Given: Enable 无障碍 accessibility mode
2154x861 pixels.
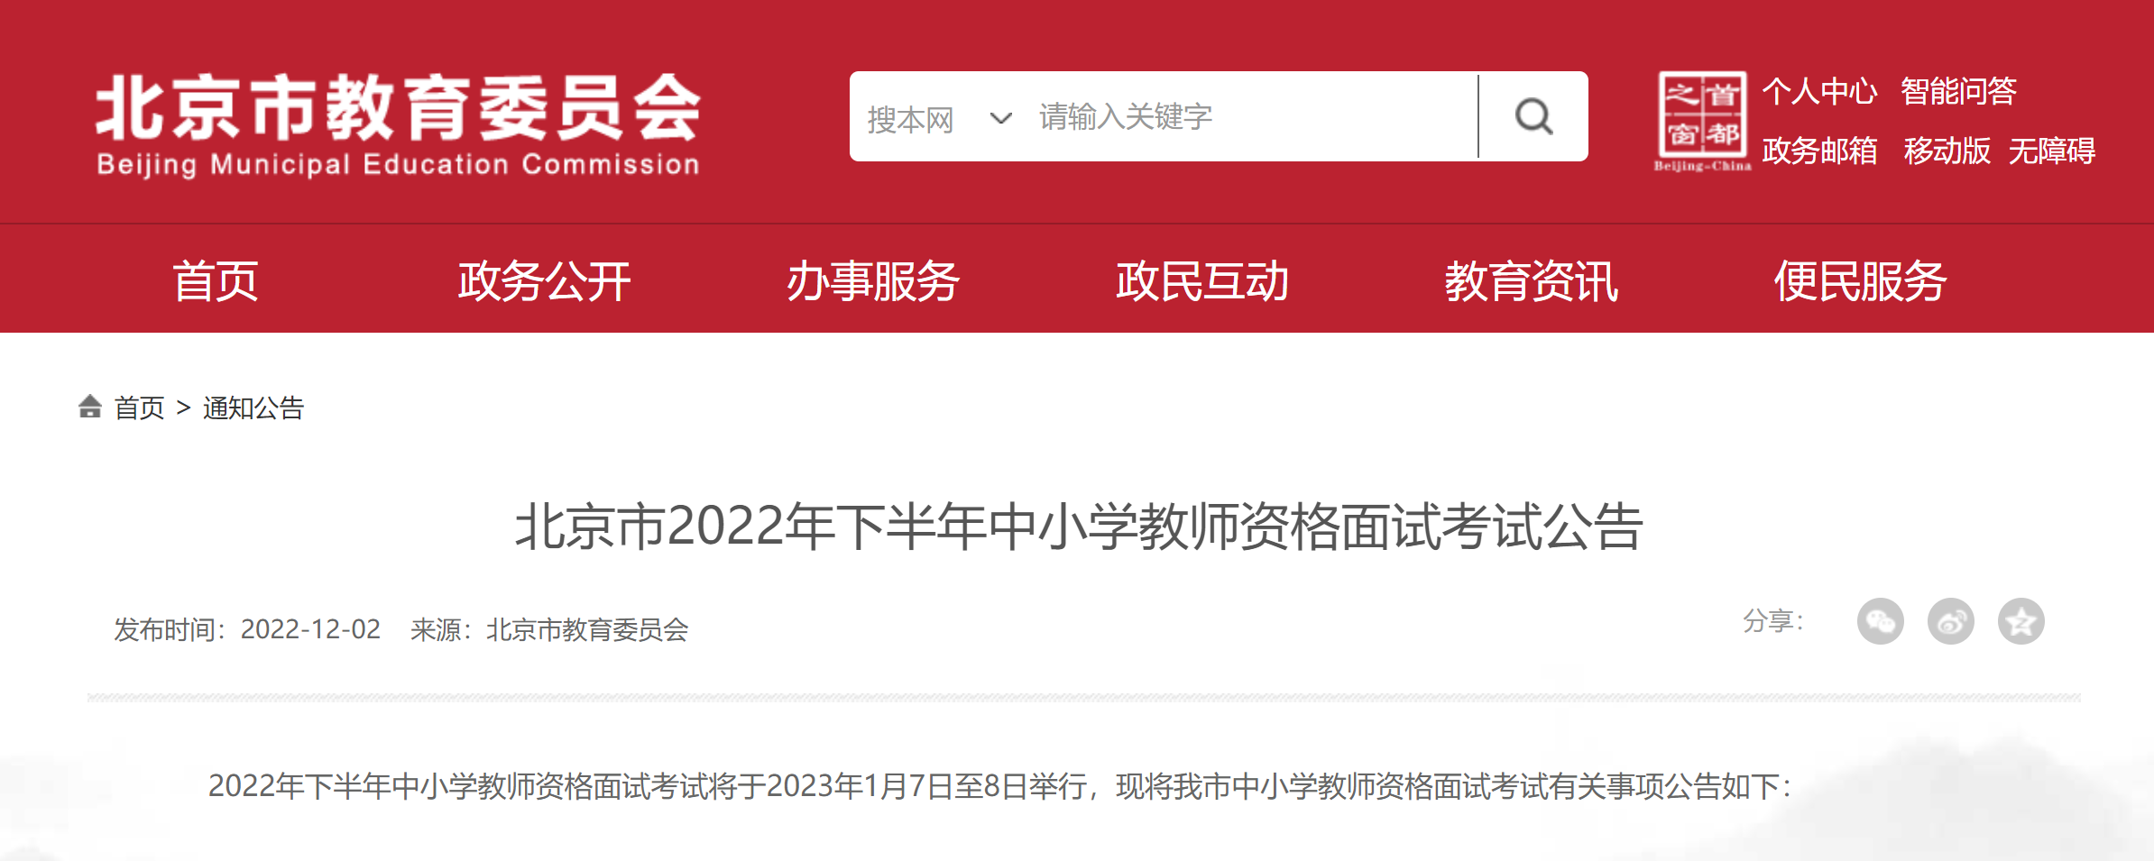Looking at the screenshot, I should [2052, 151].
